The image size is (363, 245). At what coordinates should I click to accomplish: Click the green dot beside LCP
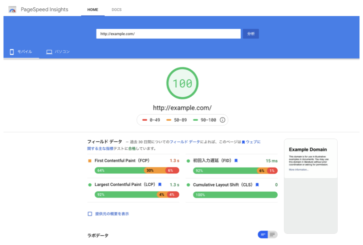click(x=90, y=185)
